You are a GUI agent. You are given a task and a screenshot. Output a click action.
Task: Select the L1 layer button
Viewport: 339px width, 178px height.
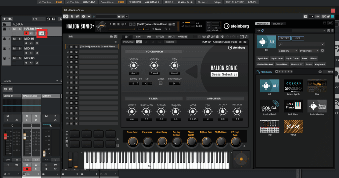click(139, 42)
